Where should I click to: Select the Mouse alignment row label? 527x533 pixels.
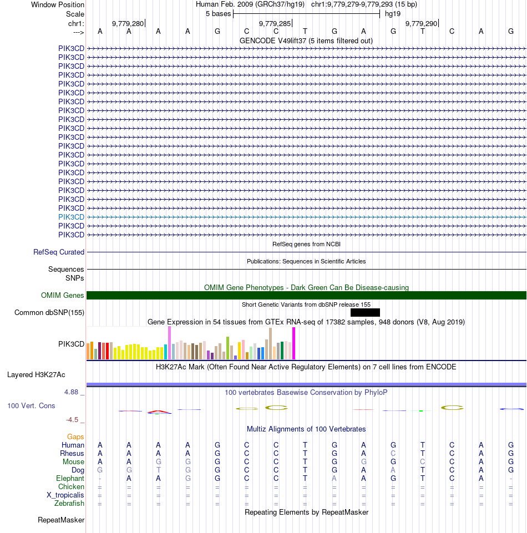(73, 461)
